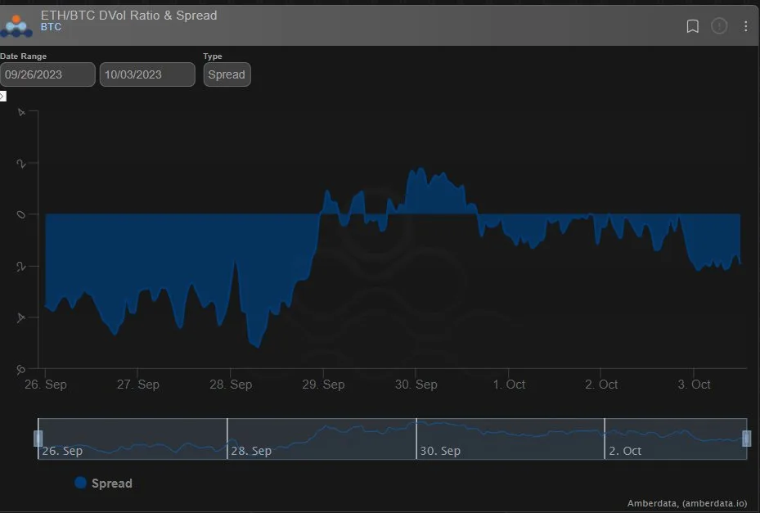
Task: Grab the right navigator range handle
Action: pyautogui.click(x=746, y=439)
